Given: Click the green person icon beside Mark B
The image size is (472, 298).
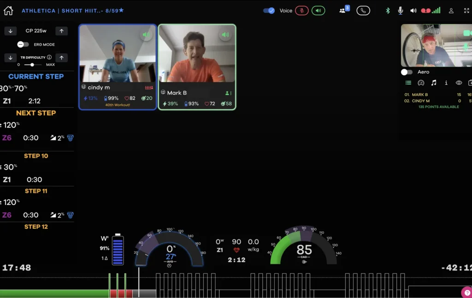Looking at the screenshot, I should [x=229, y=93].
